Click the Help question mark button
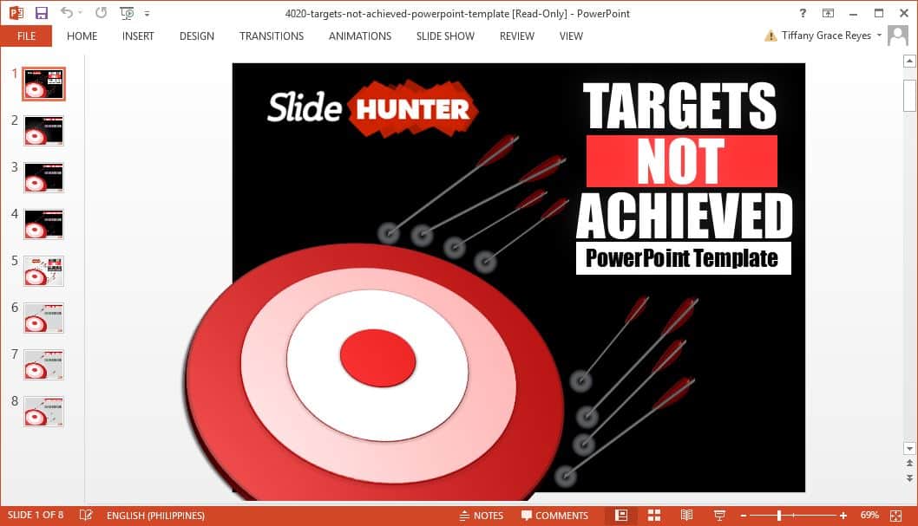Screen dimensions: 918x526 (x=803, y=13)
